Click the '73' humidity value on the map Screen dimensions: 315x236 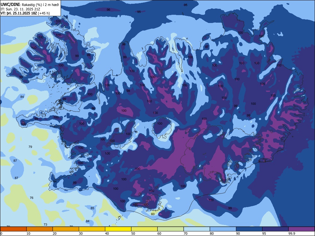pos(45,225)
